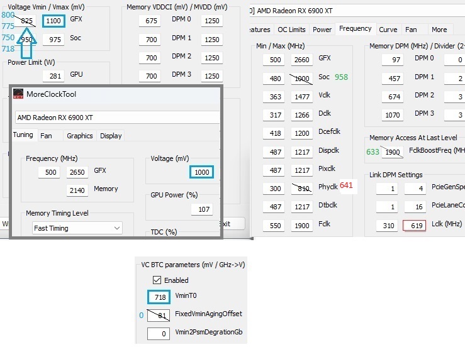Open the Graphics tab
This screenshot has width=465, height=352.
coord(79,136)
